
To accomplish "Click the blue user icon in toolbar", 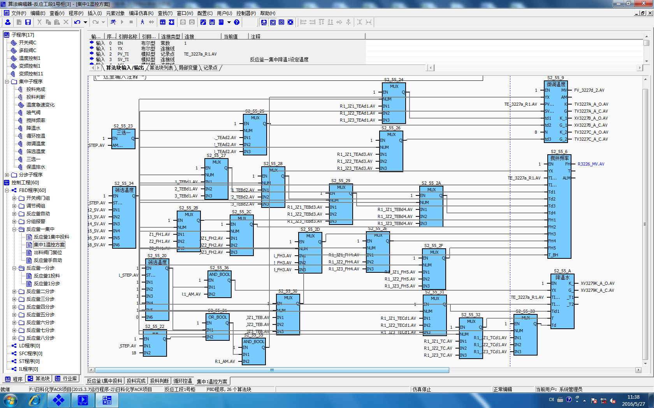I will point(8,22).
